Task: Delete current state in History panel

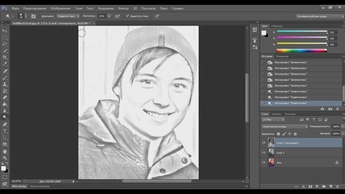Action: pyautogui.click(x=337, y=109)
